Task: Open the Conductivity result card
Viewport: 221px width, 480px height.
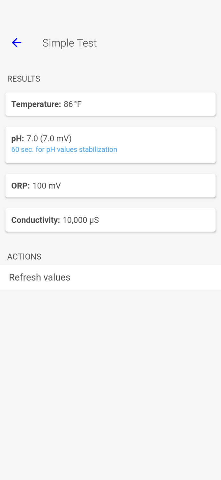Action: [110, 220]
